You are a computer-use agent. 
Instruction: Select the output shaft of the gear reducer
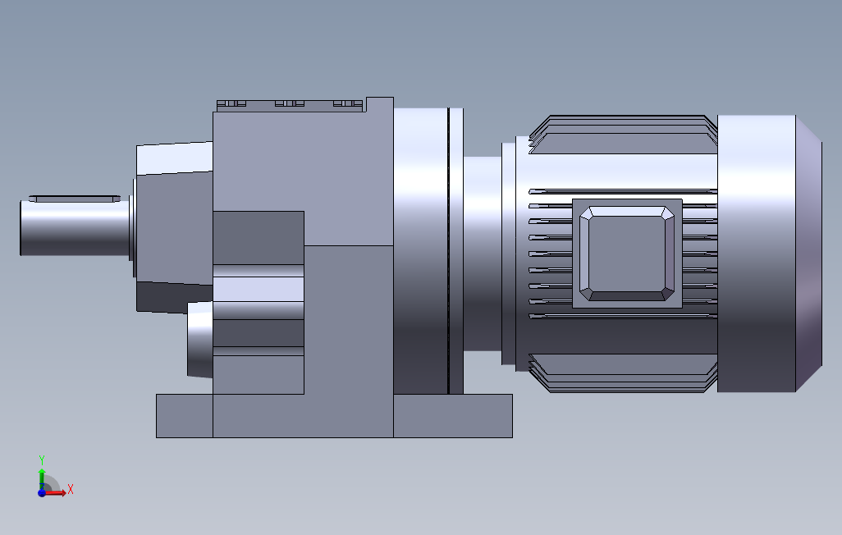pyautogui.click(x=76, y=228)
